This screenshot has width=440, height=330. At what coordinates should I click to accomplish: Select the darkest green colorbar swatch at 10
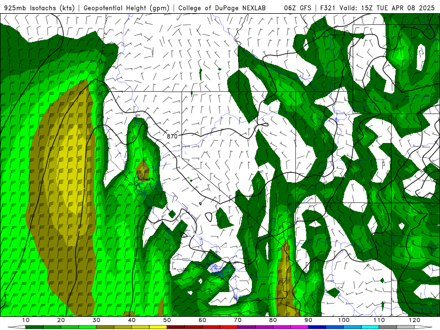pyautogui.click(x=34, y=327)
